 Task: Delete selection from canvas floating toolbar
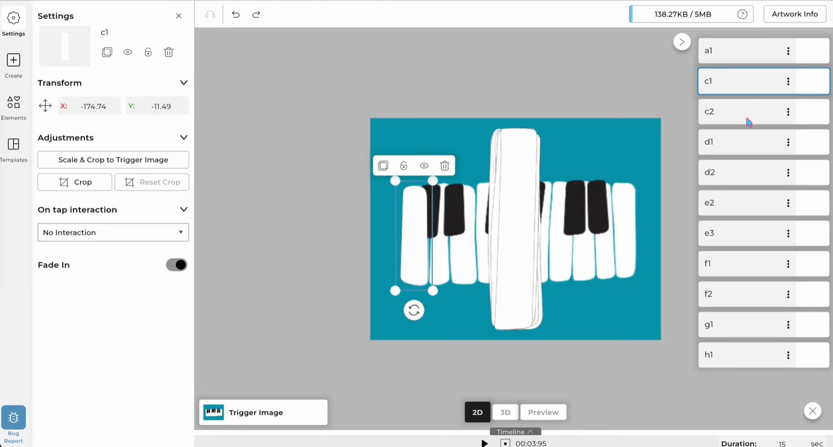coord(445,166)
